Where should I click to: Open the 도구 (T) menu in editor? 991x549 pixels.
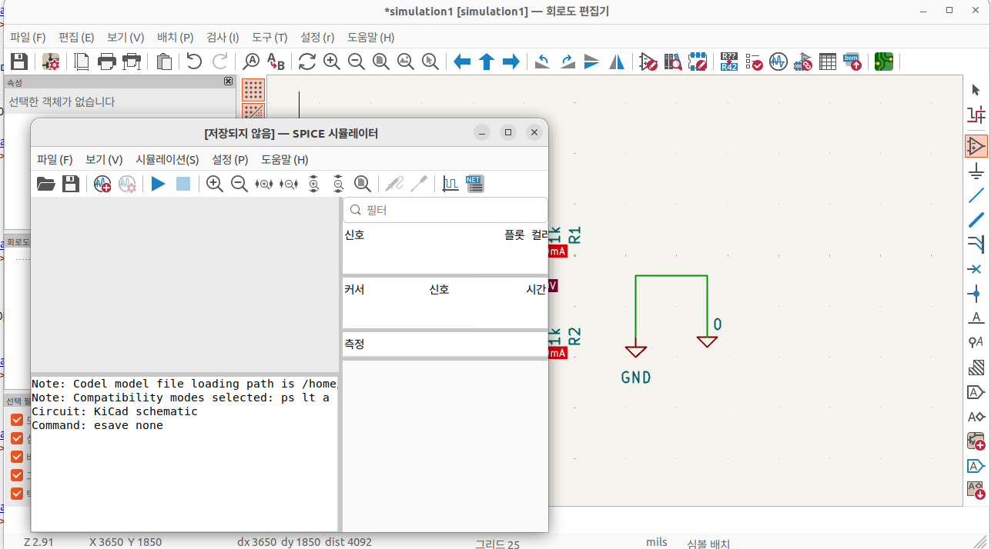269,38
